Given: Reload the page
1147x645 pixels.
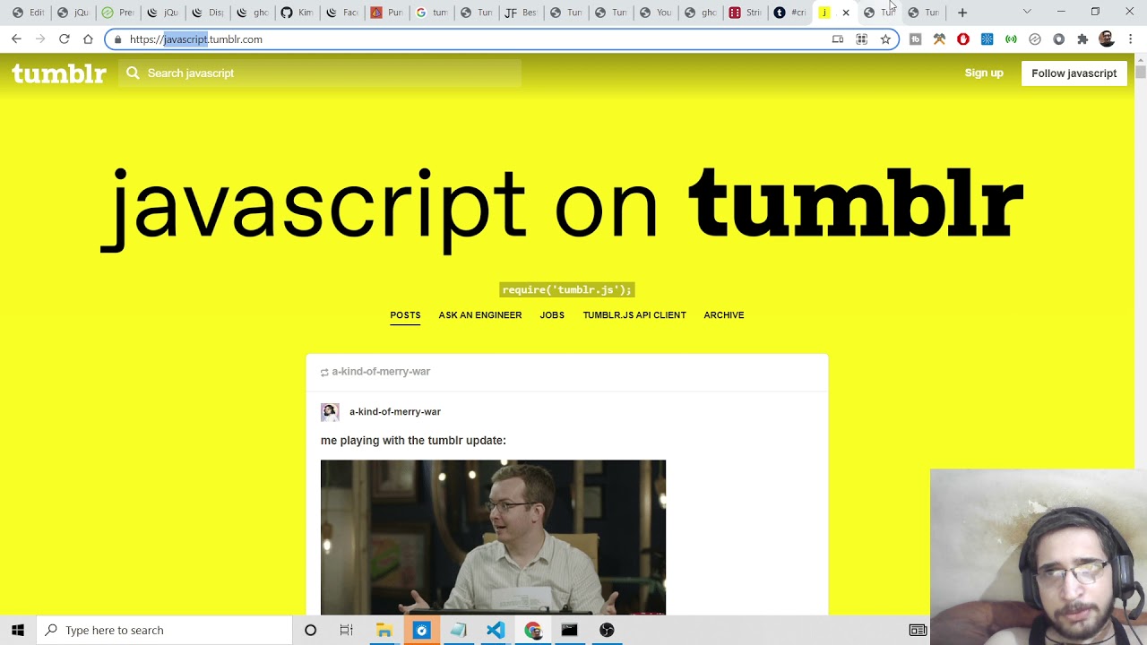Looking at the screenshot, I should click(64, 39).
